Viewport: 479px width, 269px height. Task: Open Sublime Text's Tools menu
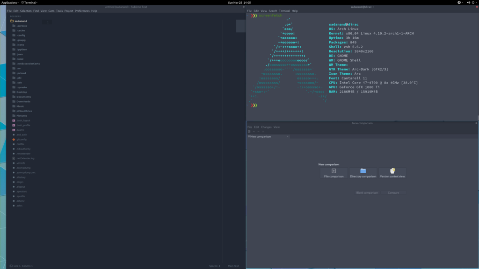[59, 11]
